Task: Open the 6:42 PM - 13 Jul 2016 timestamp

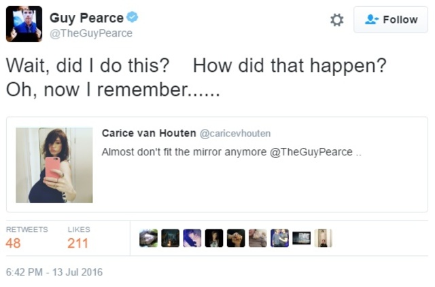Action: click(54, 272)
